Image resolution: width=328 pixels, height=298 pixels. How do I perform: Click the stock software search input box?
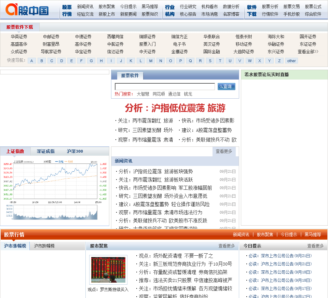click(165, 86)
